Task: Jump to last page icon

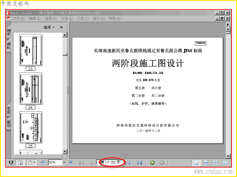Action: click(x=140, y=163)
